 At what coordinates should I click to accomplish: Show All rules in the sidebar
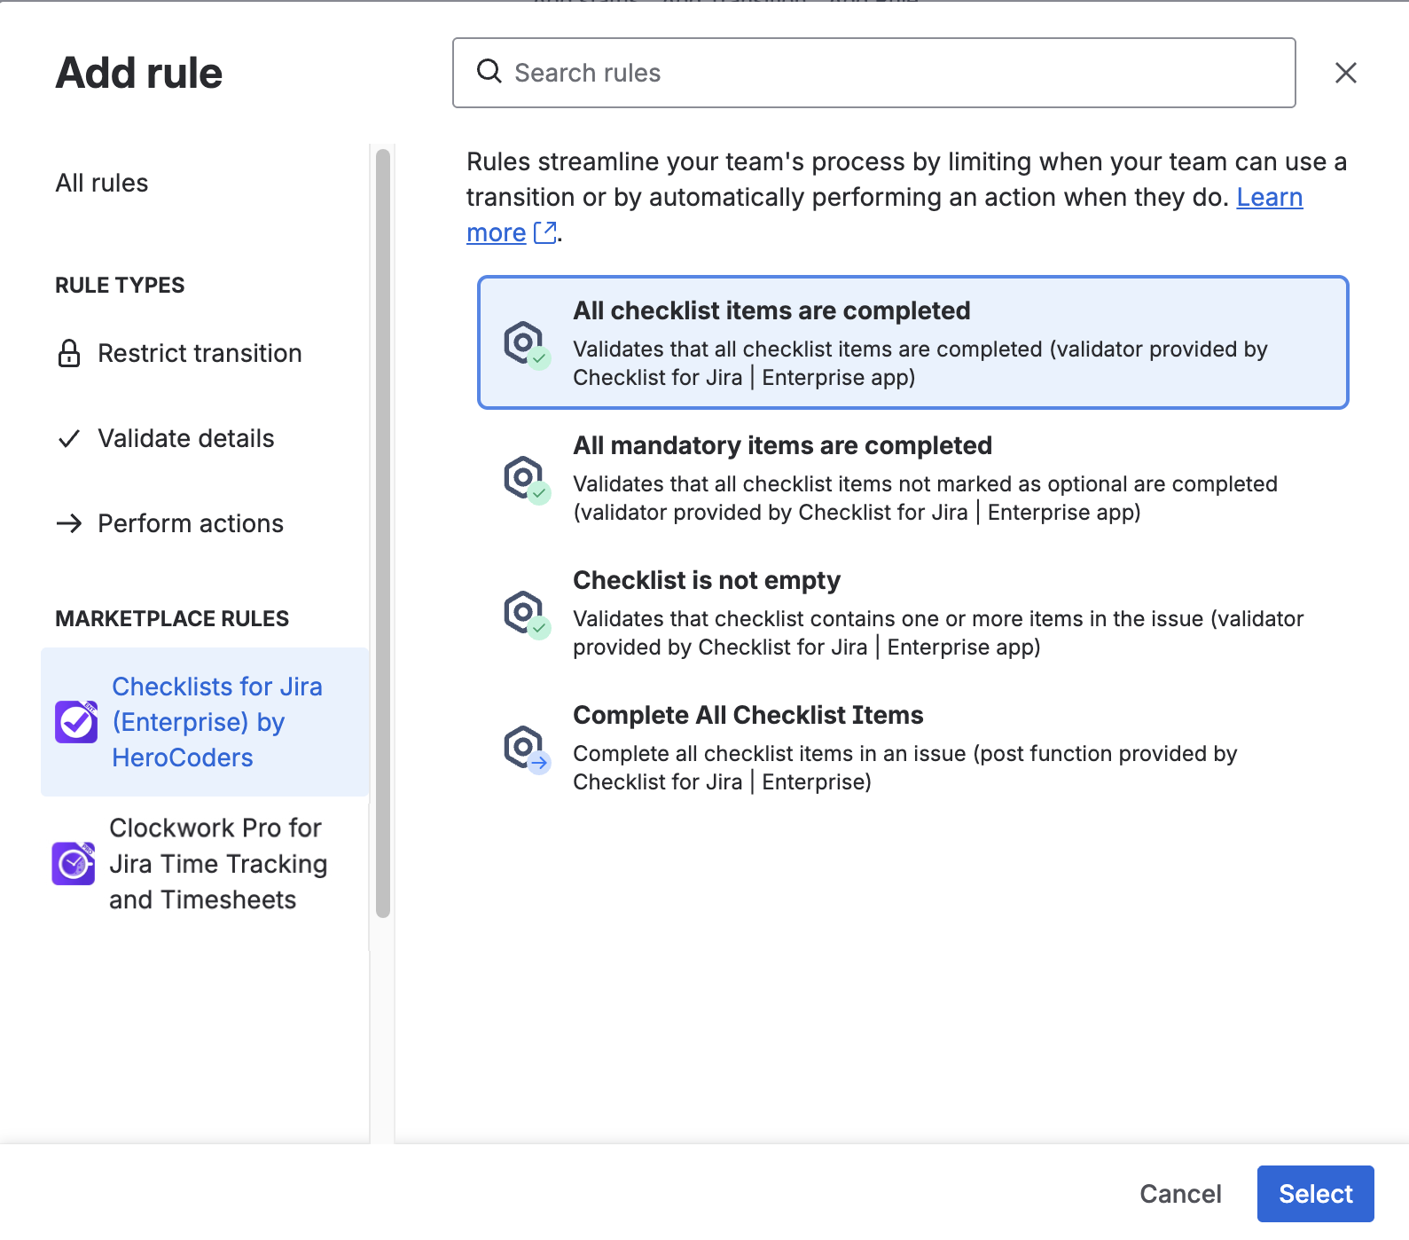pos(102,183)
